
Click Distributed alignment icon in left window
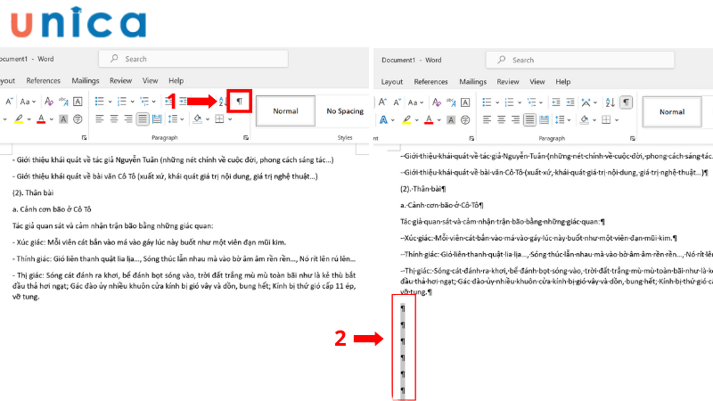[157, 119]
